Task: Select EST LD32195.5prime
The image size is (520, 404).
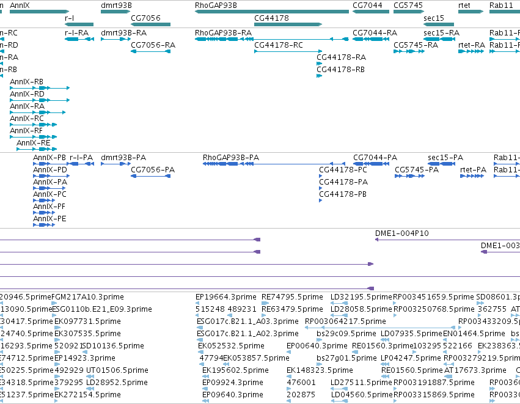Action: (339, 303)
